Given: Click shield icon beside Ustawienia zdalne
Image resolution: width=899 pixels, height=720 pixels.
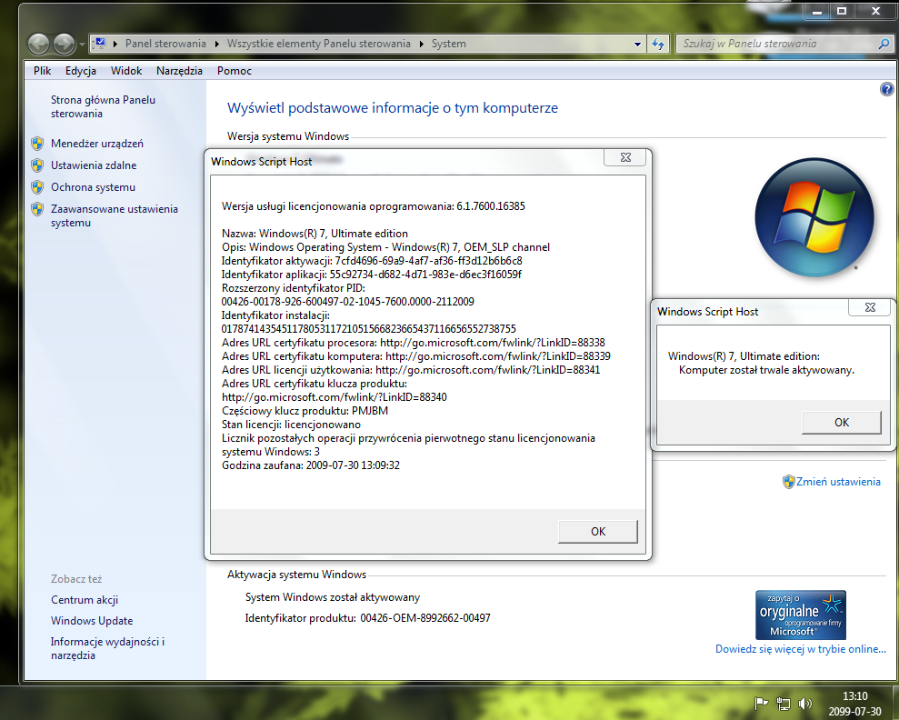Looking at the screenshot, I should [37, 165].
